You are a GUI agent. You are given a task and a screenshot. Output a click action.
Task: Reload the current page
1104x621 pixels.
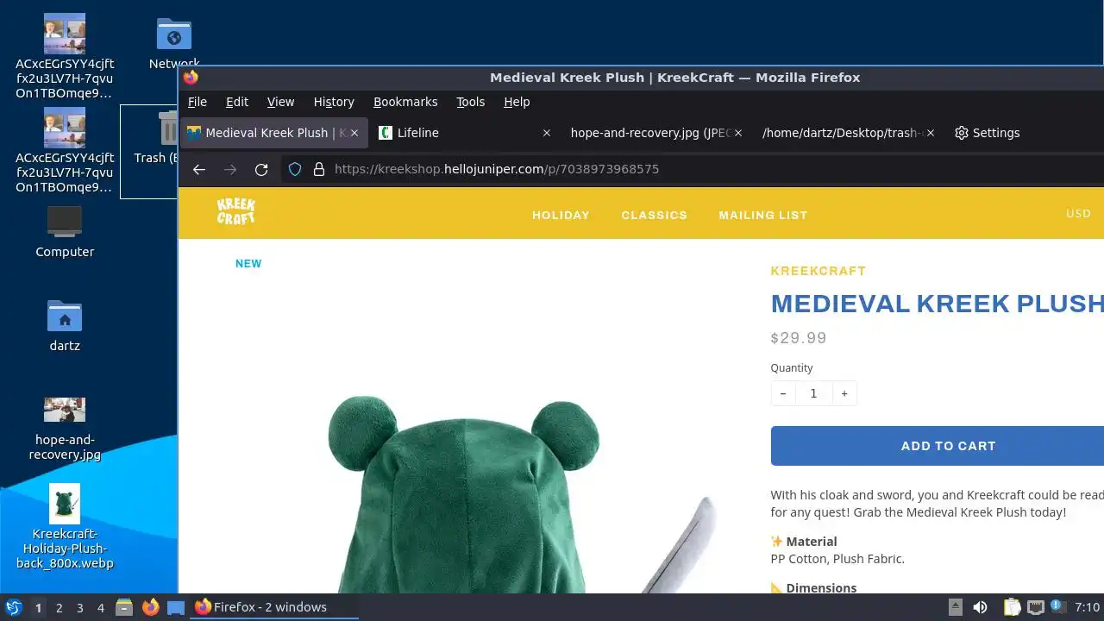click(x=261, y=169)
